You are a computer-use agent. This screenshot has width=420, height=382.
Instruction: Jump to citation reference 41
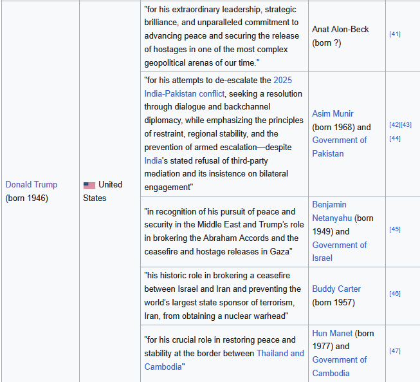click(x=395, y=33)
